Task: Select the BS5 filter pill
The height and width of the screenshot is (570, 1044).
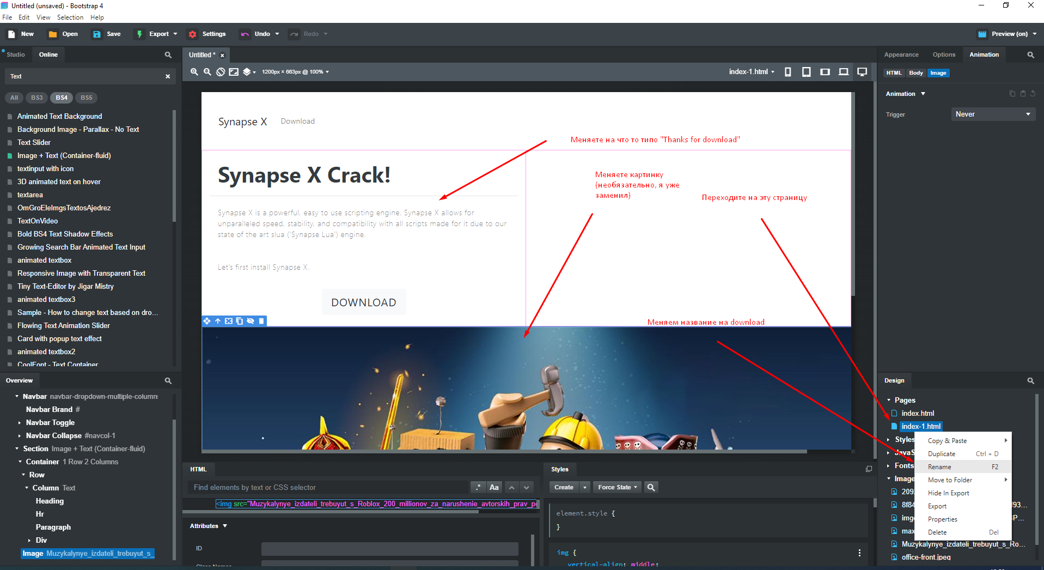Action: 86,98
